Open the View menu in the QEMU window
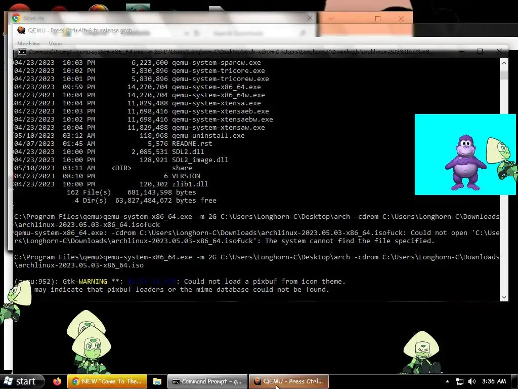 55,44
